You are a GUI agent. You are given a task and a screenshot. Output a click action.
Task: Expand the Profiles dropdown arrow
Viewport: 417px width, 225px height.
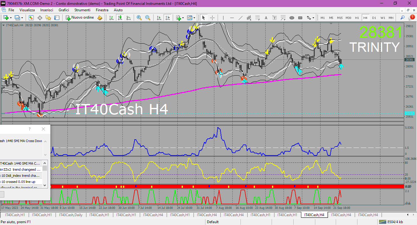click(22, 18)
